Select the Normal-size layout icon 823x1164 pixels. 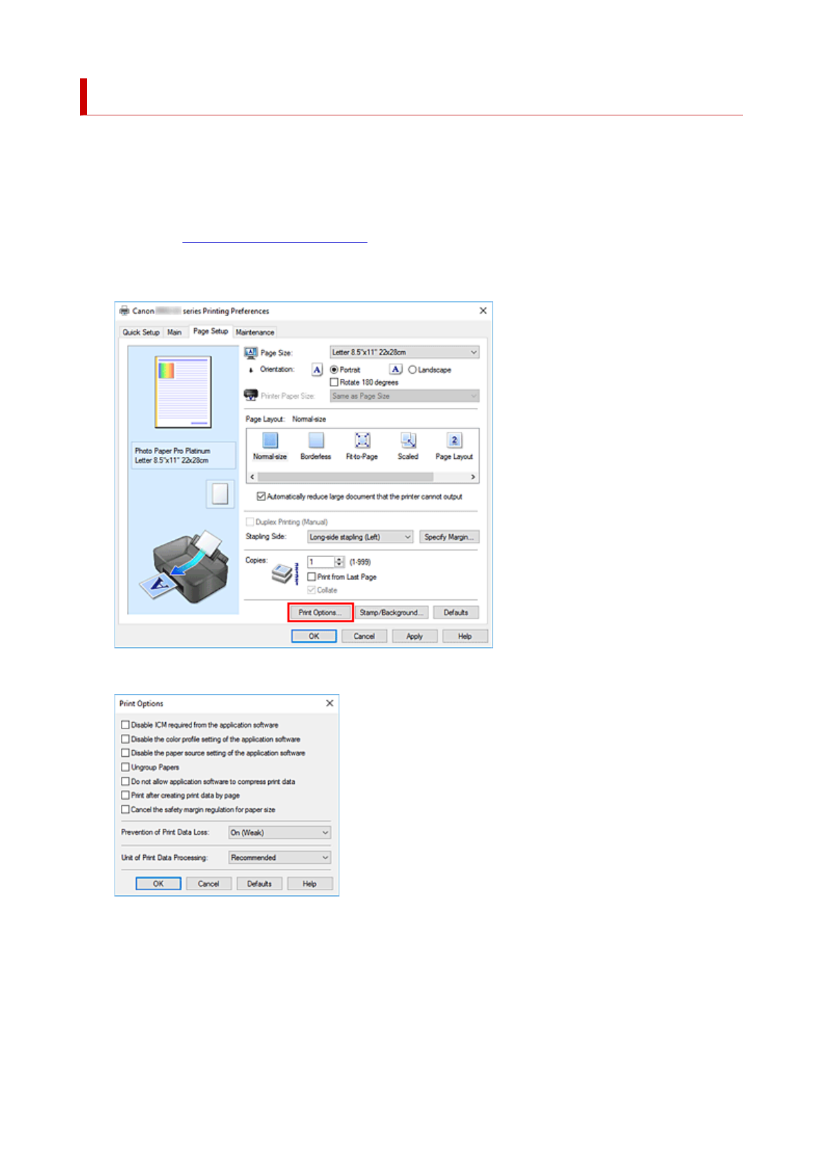270,440
